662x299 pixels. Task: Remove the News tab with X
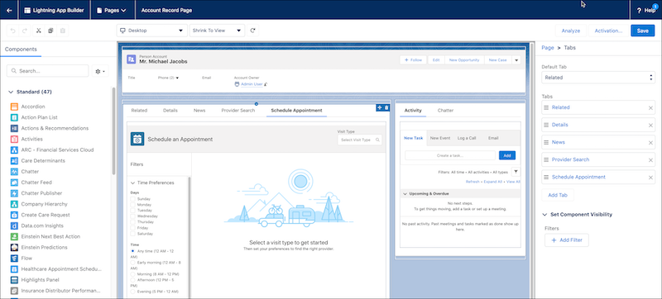(x=650, y=143)
